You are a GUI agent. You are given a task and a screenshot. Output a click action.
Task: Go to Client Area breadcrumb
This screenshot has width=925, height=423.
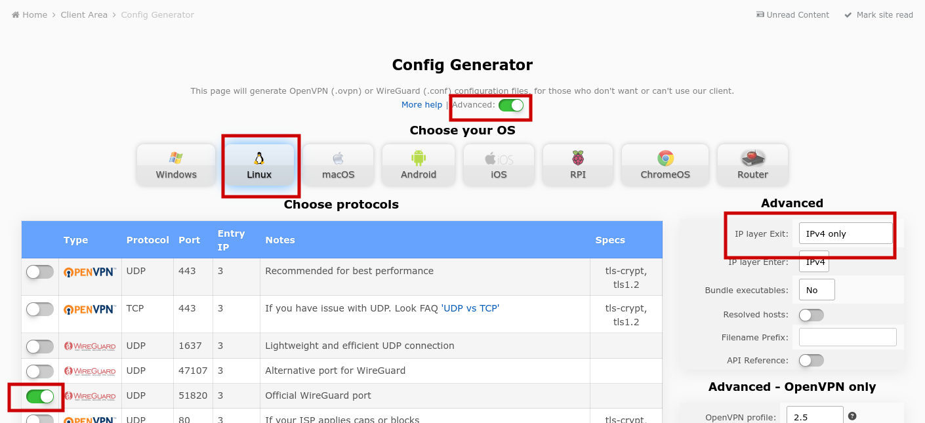(84, 14)
